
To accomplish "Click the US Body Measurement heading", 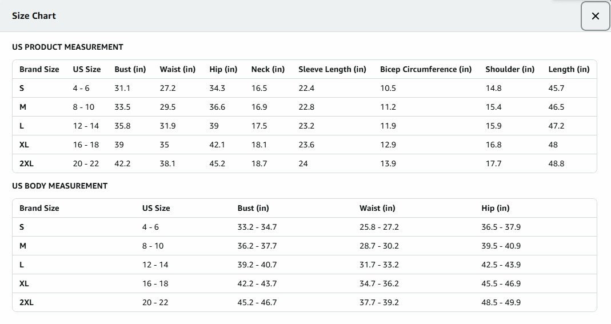I will pos(59,186).
